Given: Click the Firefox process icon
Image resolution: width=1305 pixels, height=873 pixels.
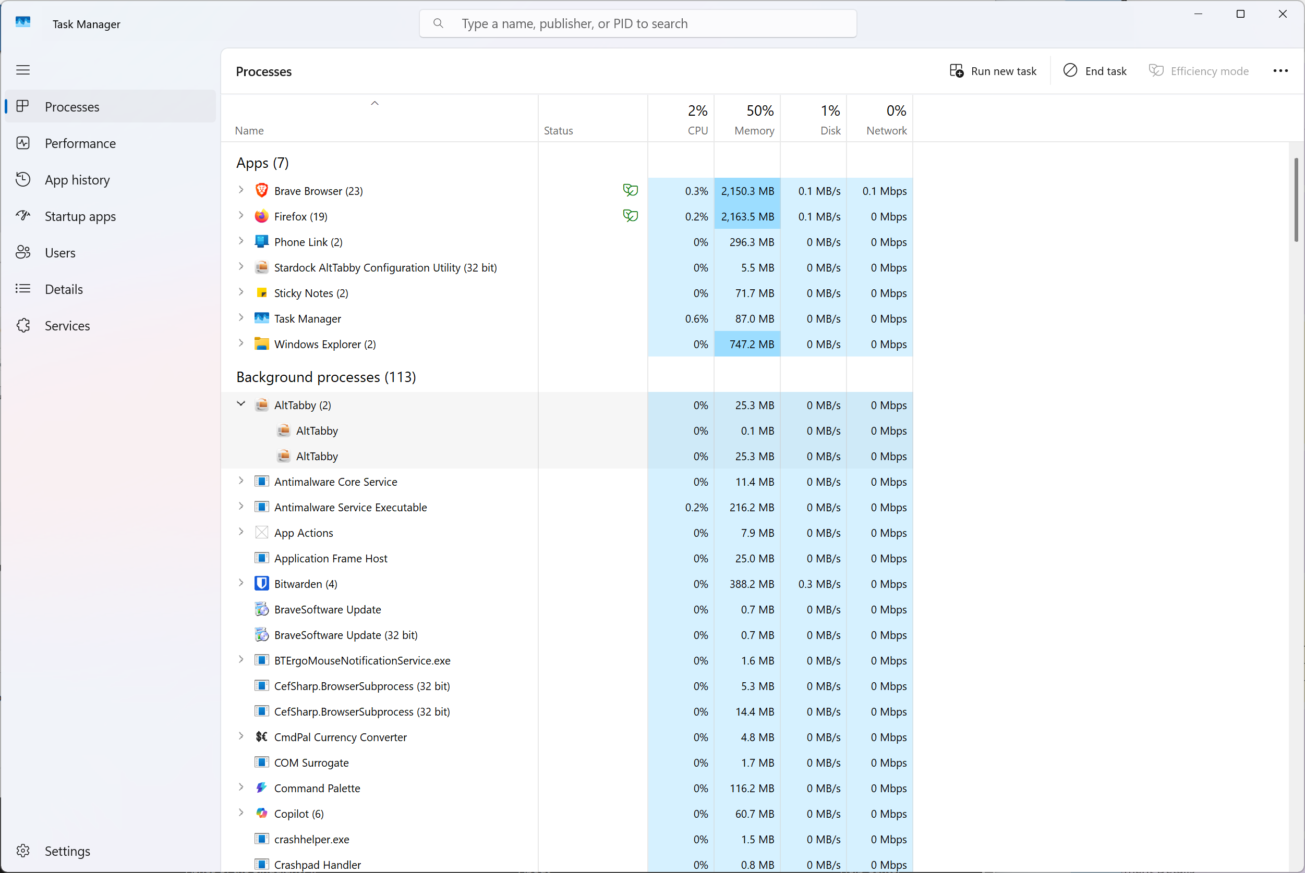Looking at the screenshot, I should coord(261,216).
